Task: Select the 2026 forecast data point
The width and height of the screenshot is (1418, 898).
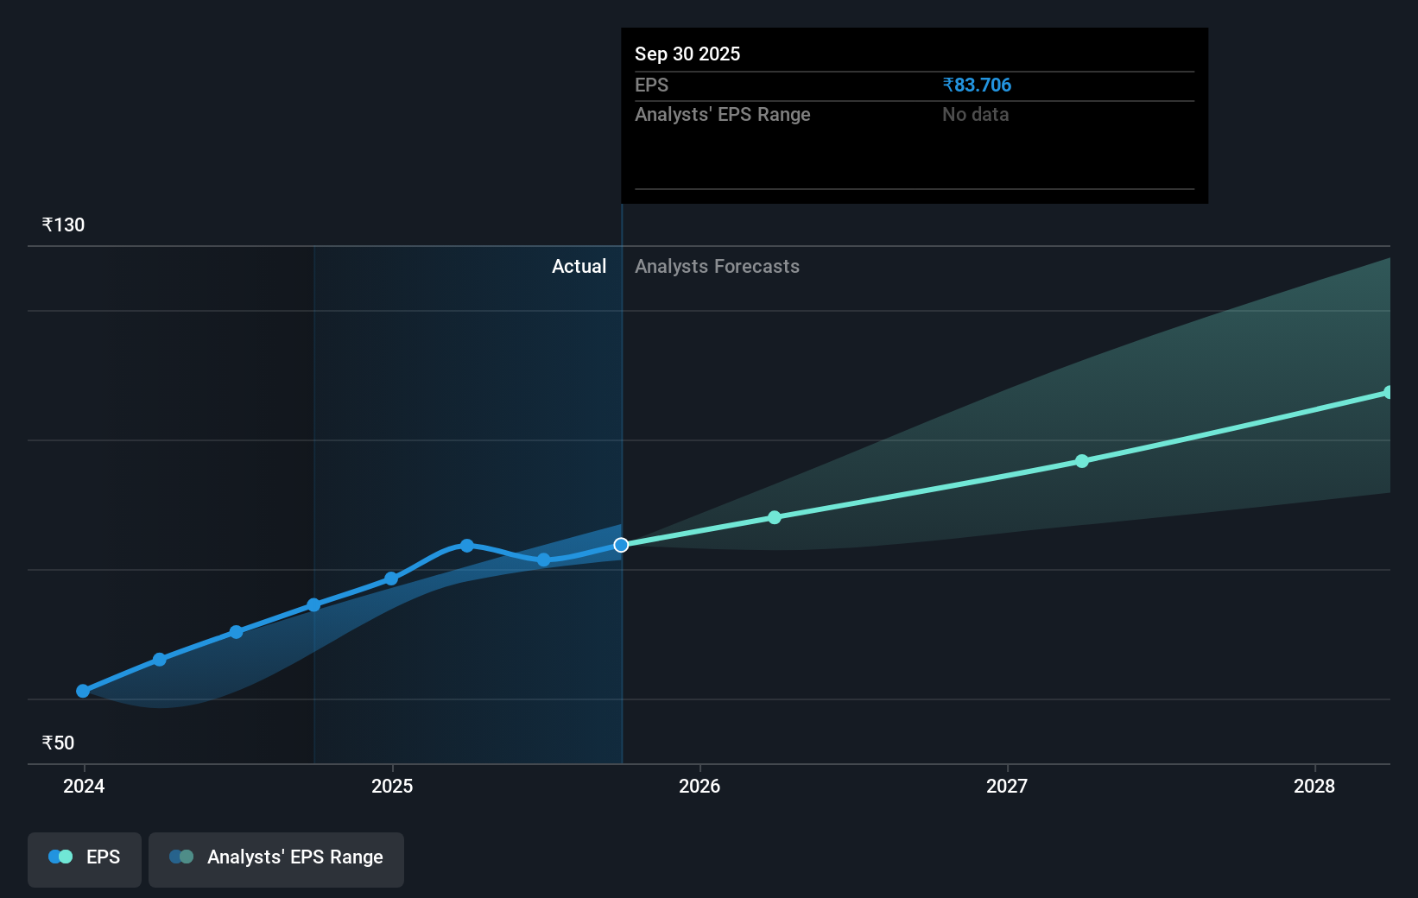Action: pyautogui.click(x=774, y=517)
